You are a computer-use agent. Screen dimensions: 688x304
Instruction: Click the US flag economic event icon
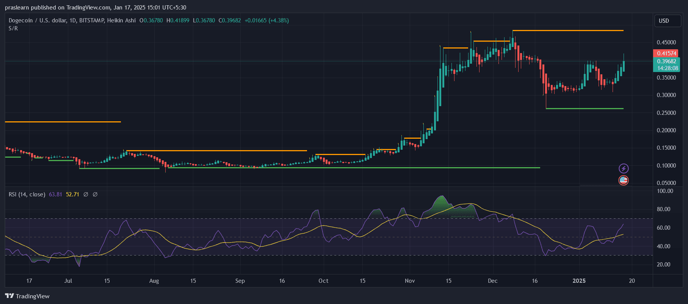click(x=624, y=180)
